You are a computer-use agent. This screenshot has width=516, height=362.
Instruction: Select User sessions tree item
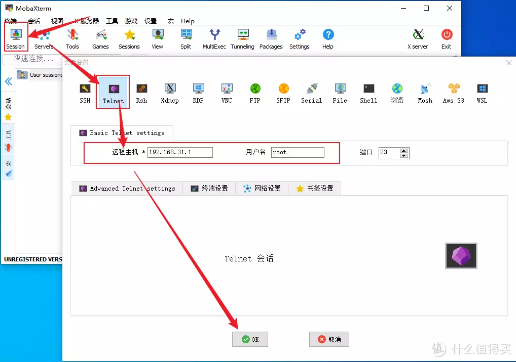tap(40, 75)
